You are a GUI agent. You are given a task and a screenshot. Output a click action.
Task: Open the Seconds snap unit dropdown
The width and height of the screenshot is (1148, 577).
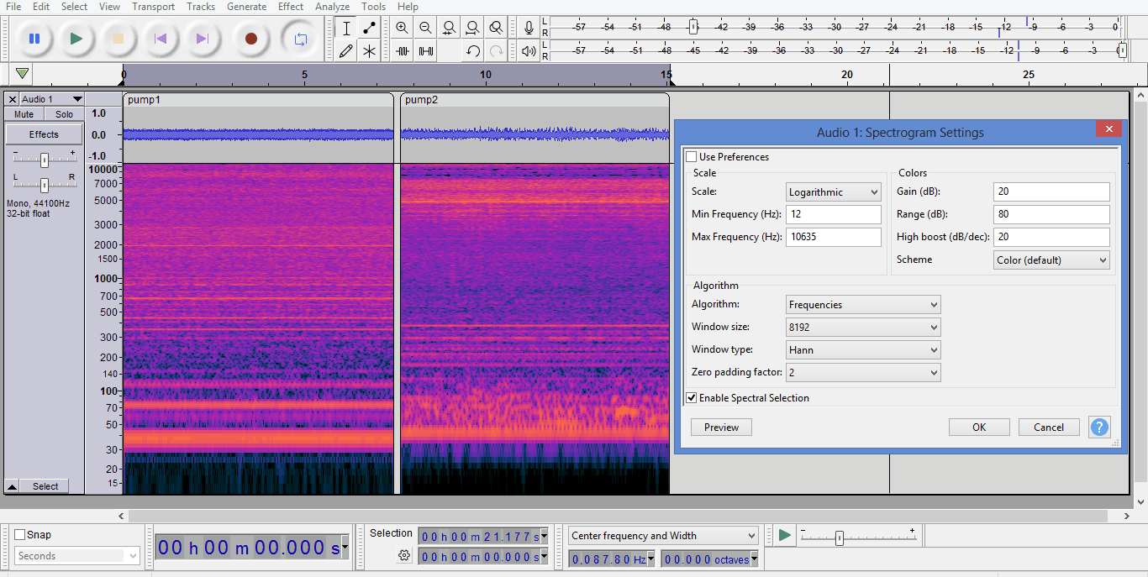(x=77, y=556)
